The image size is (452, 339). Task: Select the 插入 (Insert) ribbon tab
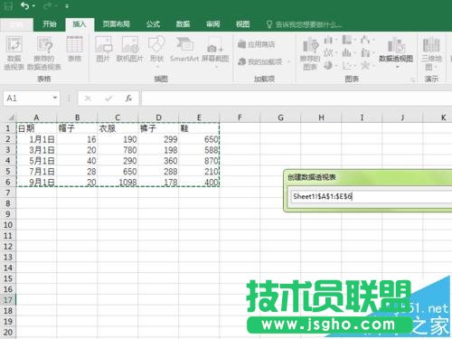click(80, 24)
